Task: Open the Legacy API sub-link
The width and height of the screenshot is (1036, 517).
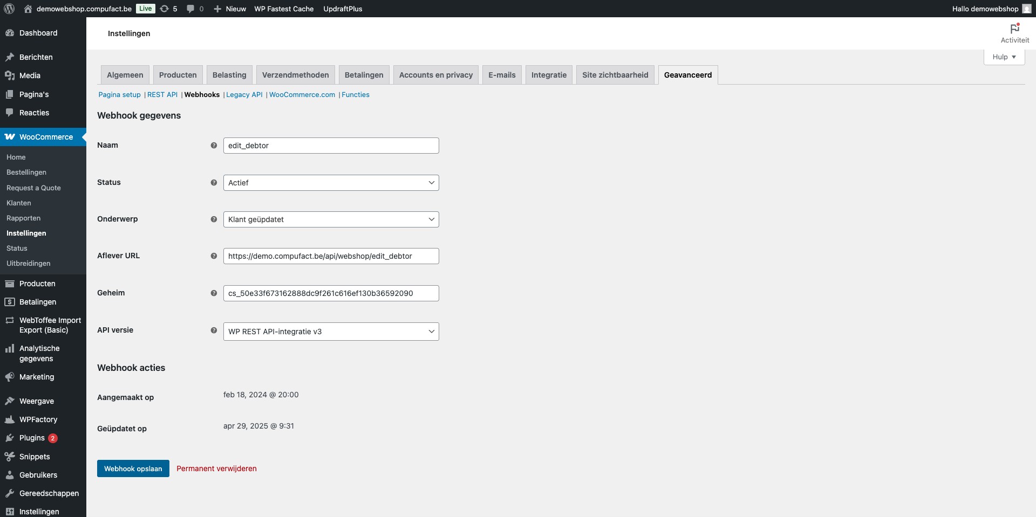Action: tap(244, 94)
